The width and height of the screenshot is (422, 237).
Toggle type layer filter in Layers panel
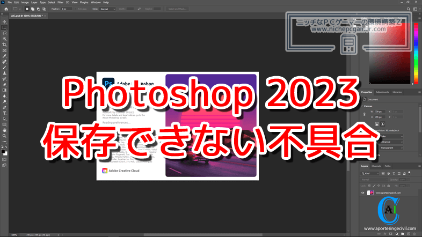[394, 174]
